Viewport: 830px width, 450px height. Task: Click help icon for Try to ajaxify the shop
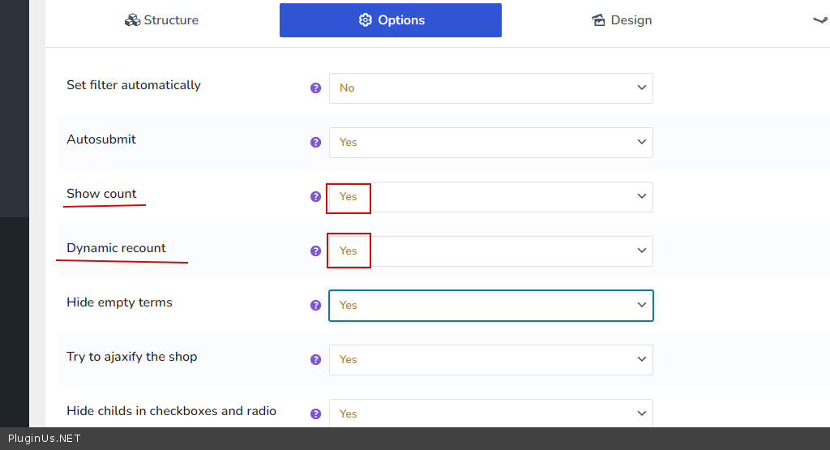coord(316,360)
